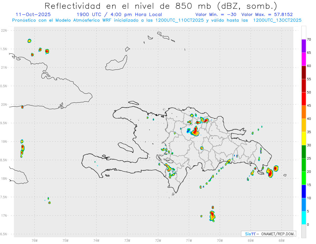Click the colorbar value label '55'

(309, 79)
